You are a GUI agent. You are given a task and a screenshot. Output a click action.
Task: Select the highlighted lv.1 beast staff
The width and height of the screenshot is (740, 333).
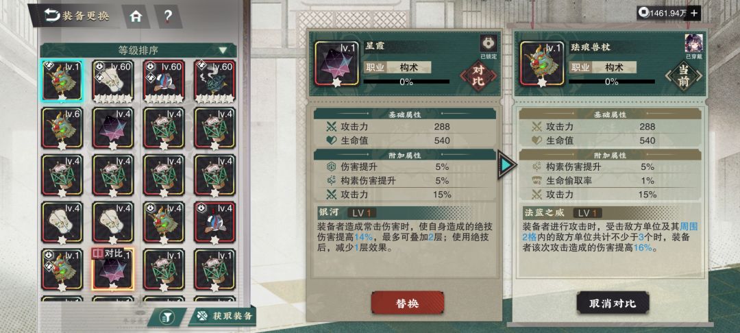tap(62, 81)
